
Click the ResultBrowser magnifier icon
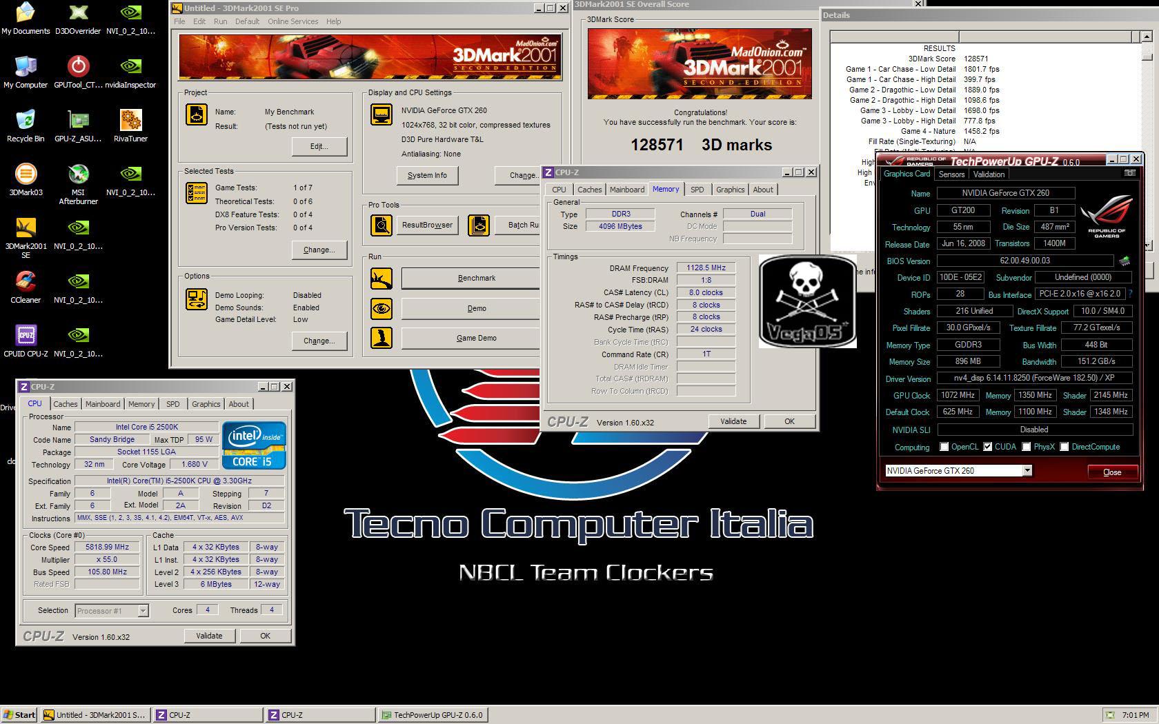(x=382, y=225)
